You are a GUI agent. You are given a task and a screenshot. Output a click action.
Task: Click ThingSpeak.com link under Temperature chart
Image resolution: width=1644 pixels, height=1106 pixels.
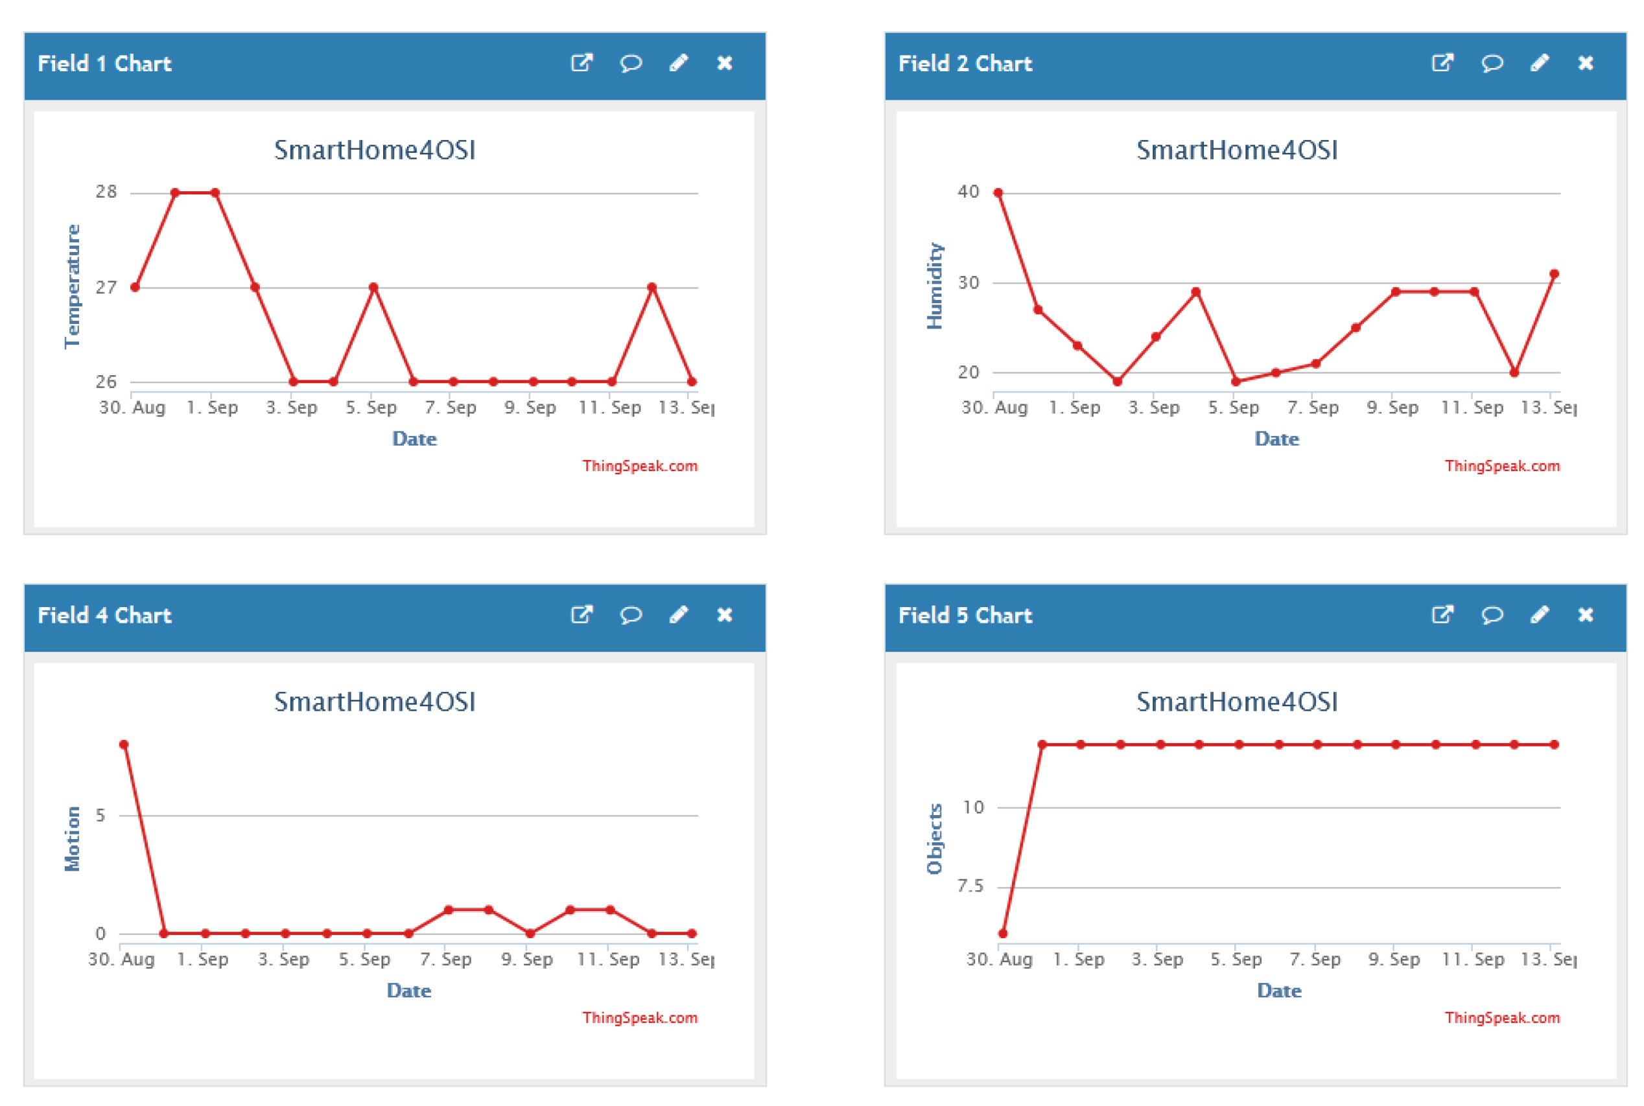tap(639, 467)
